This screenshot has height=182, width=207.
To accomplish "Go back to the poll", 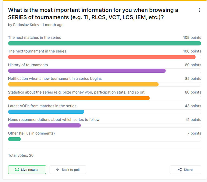I will 68,170.
